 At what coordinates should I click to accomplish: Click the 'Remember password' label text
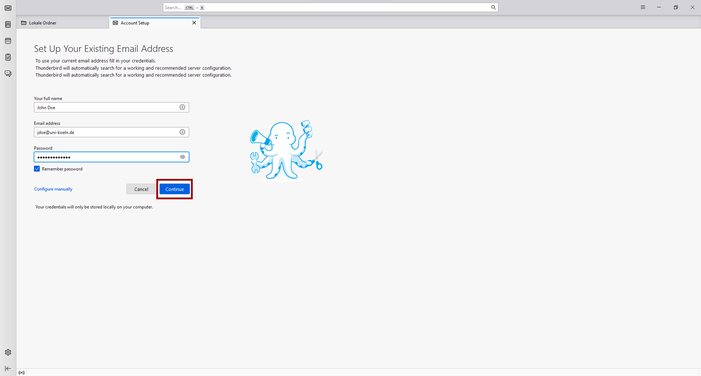pos(62,169)
